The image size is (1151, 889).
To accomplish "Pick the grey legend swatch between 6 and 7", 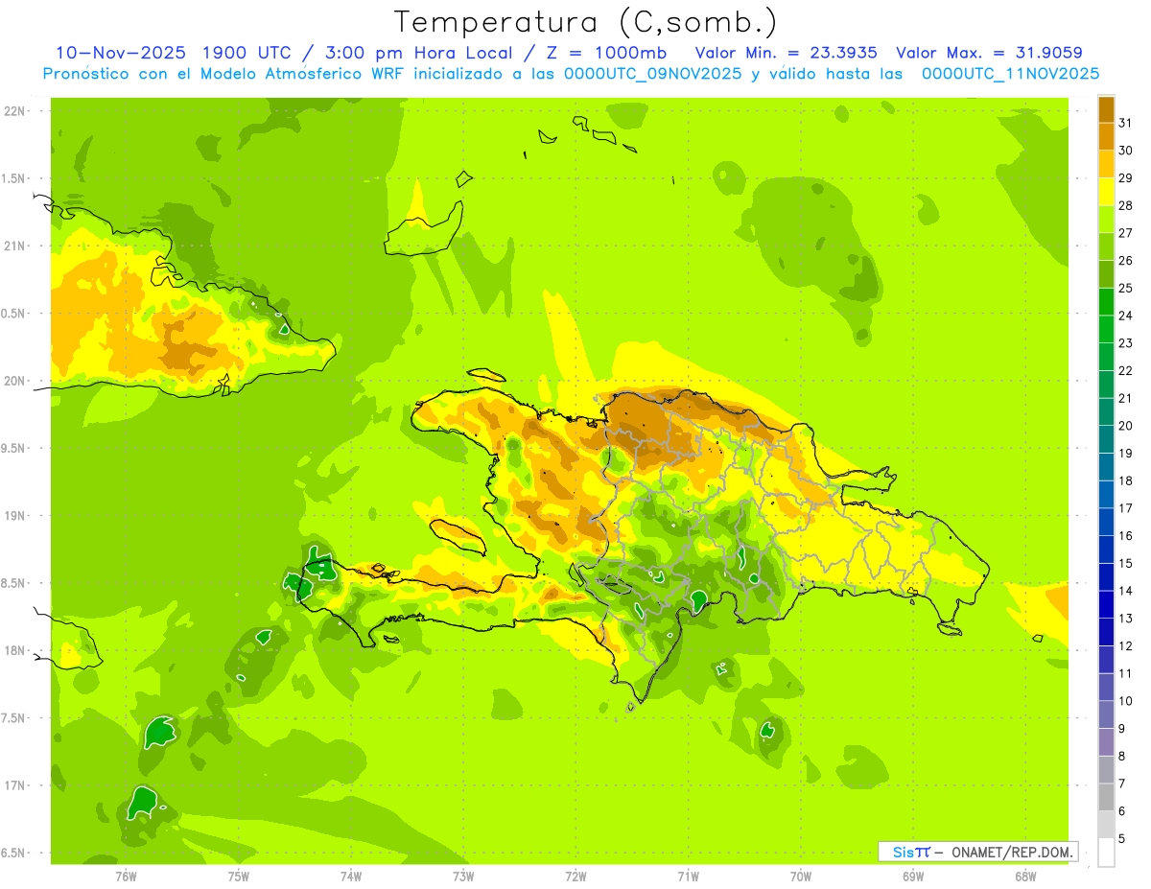I will tap(1106, 797).
